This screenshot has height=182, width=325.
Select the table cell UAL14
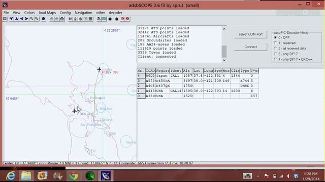click(x=176, y=91)
